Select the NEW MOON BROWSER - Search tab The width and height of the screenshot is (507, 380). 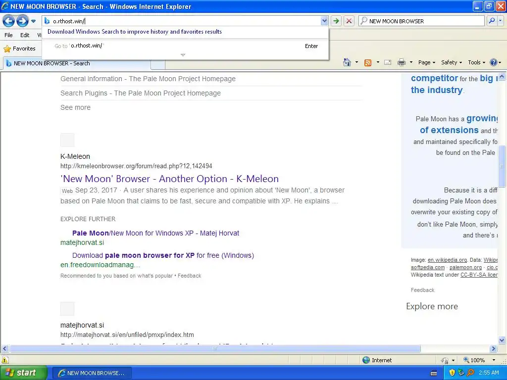pos(77,63)
